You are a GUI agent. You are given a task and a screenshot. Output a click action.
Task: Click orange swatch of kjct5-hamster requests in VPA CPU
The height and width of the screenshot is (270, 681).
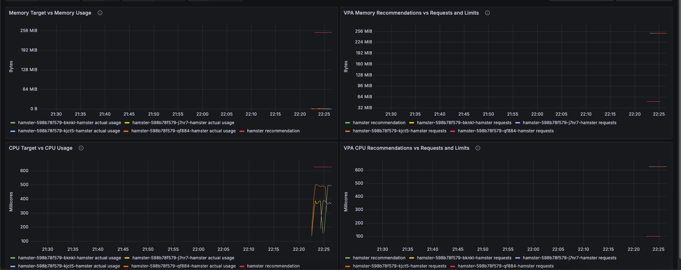pyautogui.click(x=348, y=266)
